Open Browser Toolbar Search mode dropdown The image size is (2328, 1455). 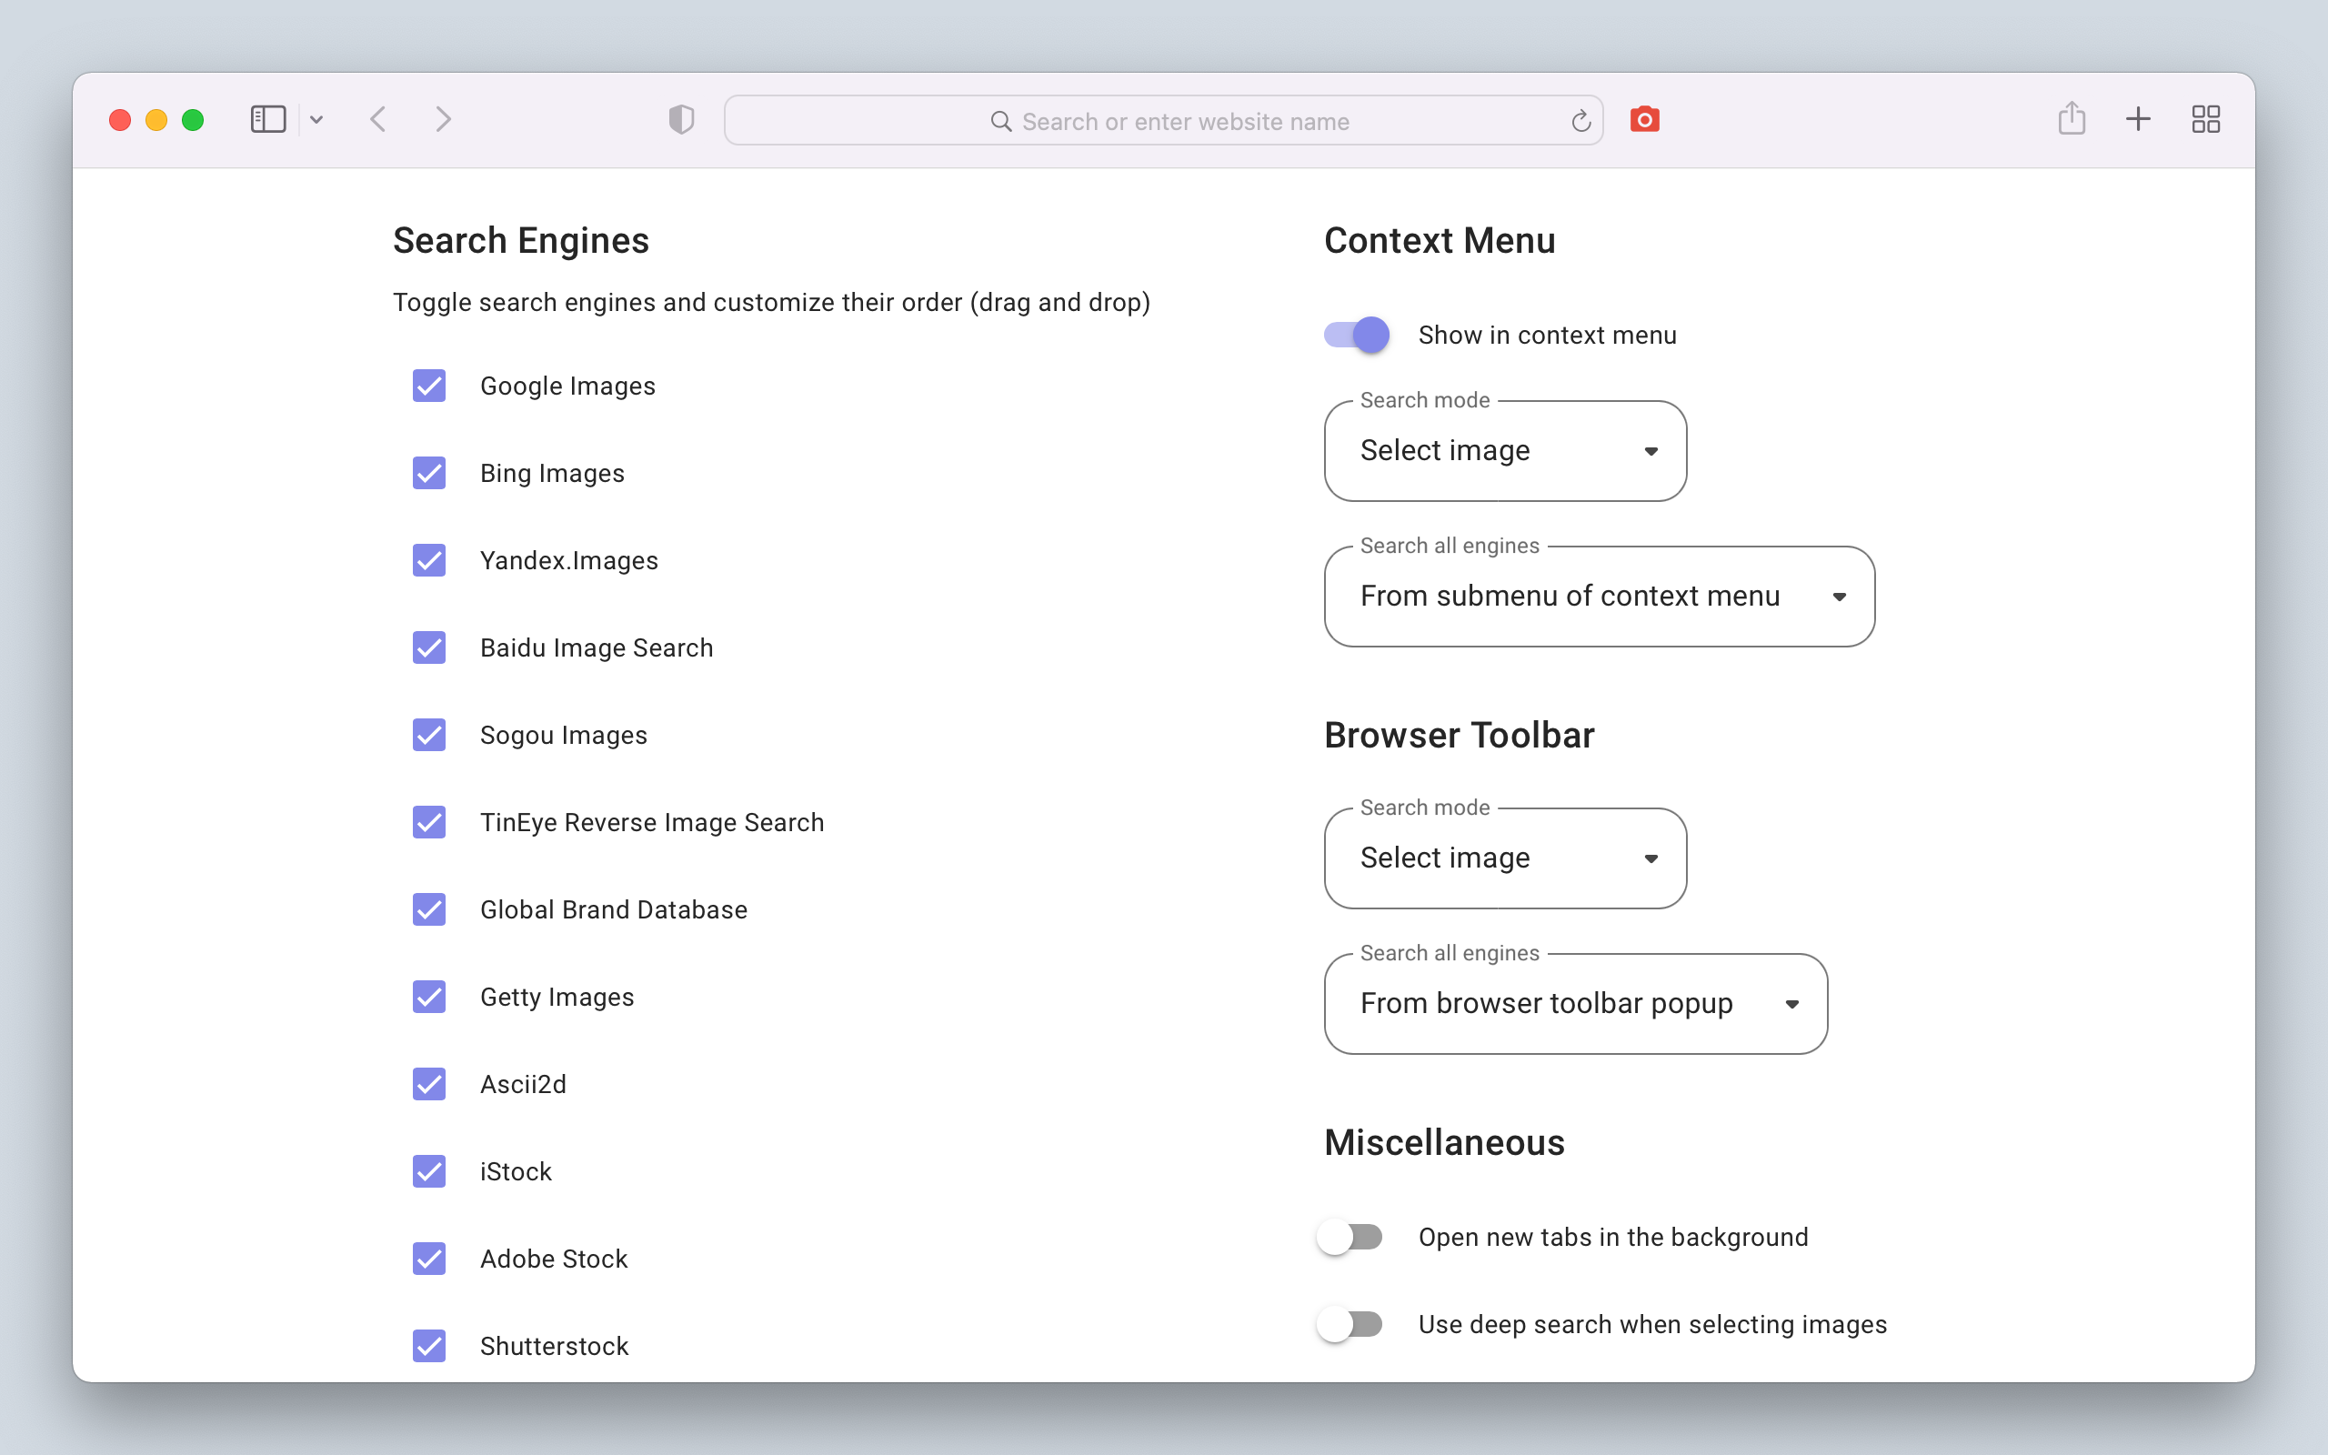click(1504, 858)
